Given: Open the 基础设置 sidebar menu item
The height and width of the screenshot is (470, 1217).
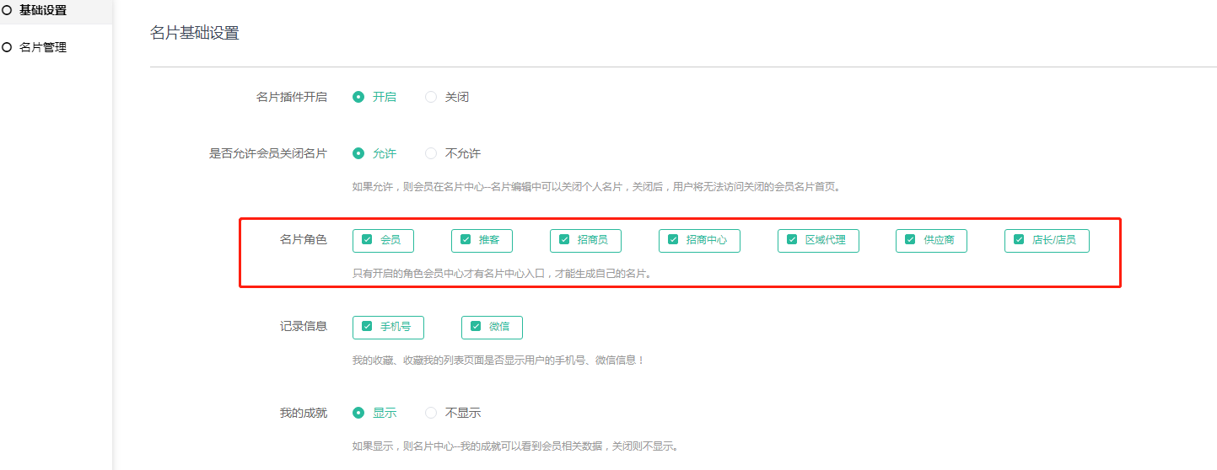Looking at the screenshot, I should [x=42, y=10].
